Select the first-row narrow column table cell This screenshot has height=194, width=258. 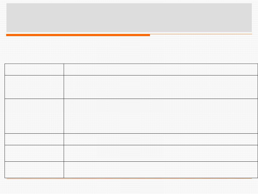click(34, 70)
